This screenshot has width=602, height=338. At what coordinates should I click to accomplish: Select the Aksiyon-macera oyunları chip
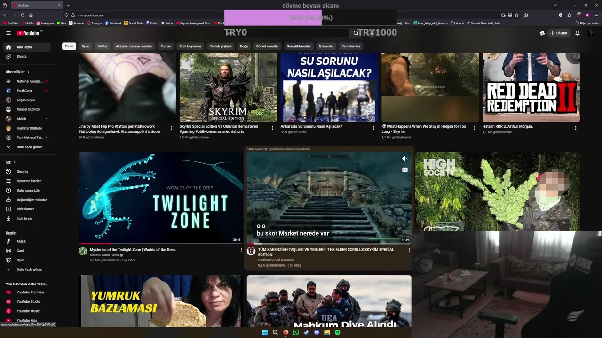tap(134, 46)
